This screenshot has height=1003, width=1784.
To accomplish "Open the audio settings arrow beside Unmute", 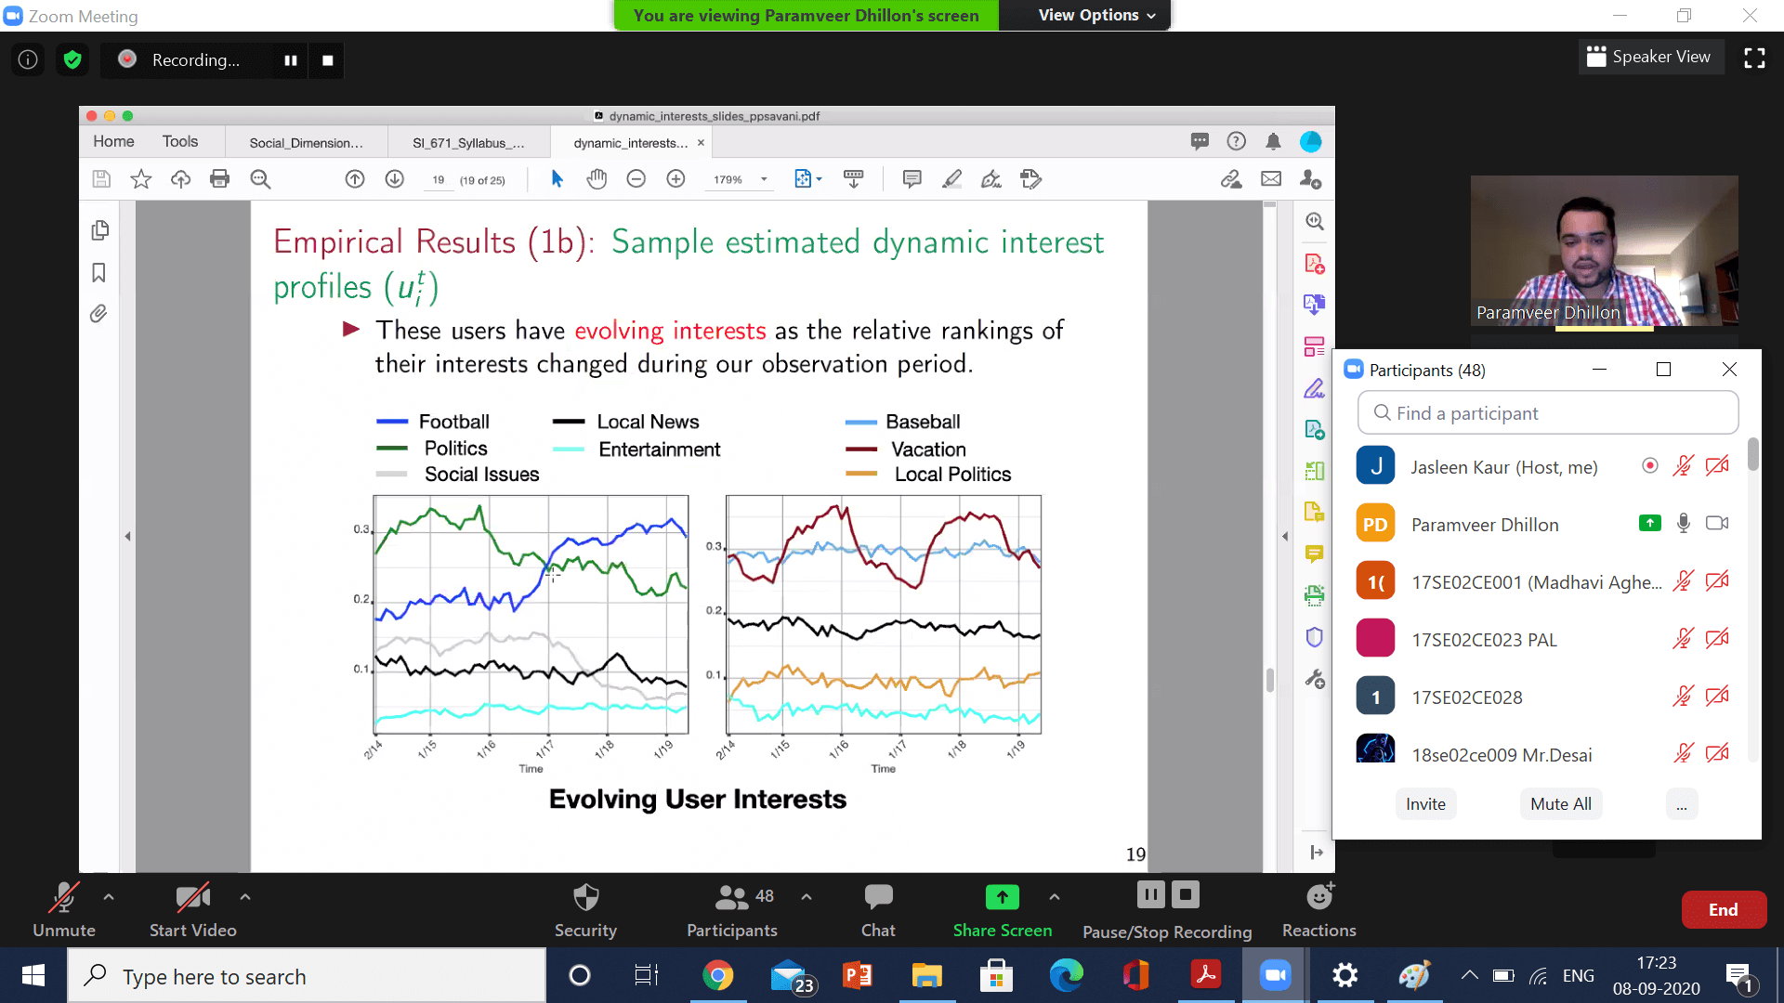I will [109, 897].
